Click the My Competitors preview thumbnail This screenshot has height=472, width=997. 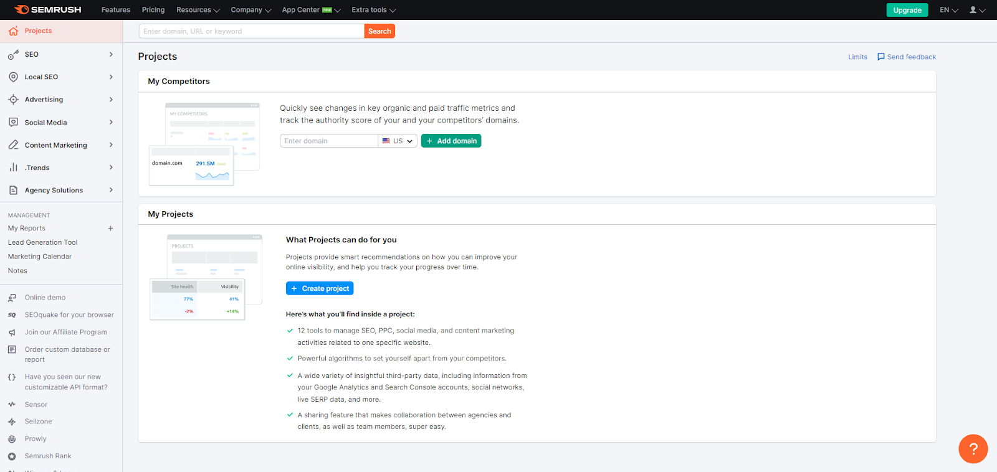click(x=204, y=144)
